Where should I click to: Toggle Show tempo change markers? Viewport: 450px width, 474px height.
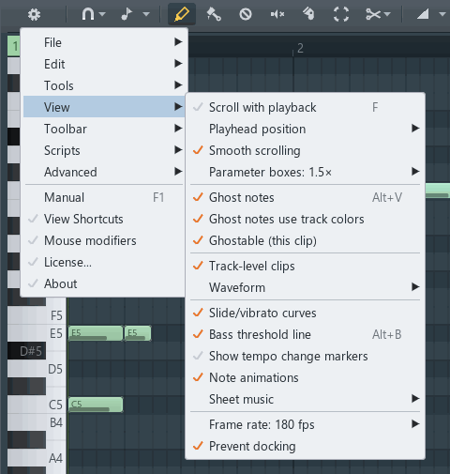pyautogui.click(x=306, y=356)
